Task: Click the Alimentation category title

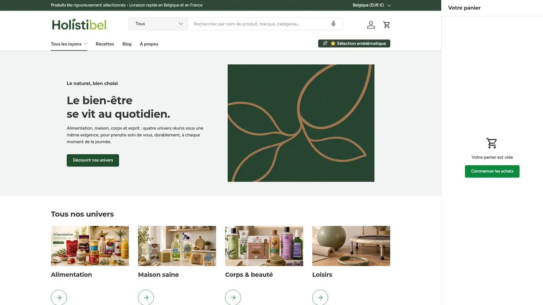Action: [x=71, y=274]
